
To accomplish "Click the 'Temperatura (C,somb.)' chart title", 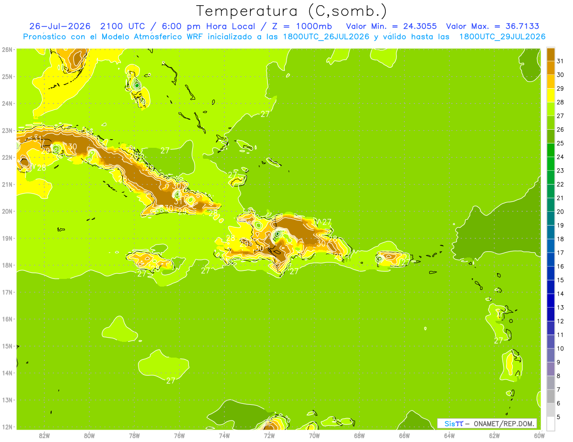I will click(292, 11).
